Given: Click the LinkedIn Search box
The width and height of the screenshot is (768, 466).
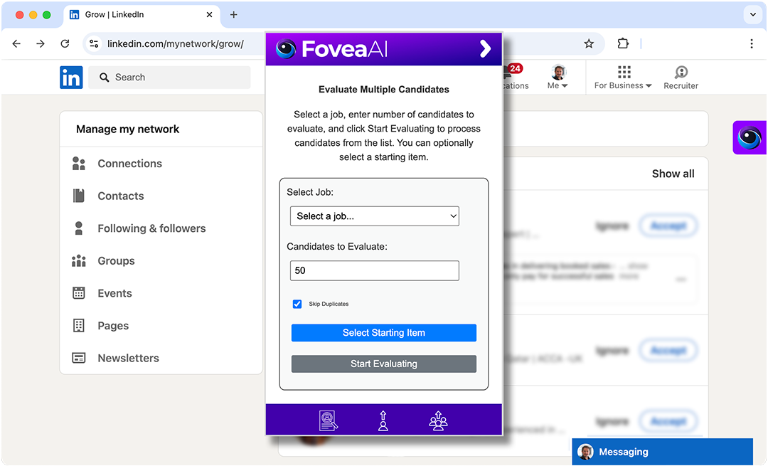Looking at the screenshot, I should click(169, 78).
